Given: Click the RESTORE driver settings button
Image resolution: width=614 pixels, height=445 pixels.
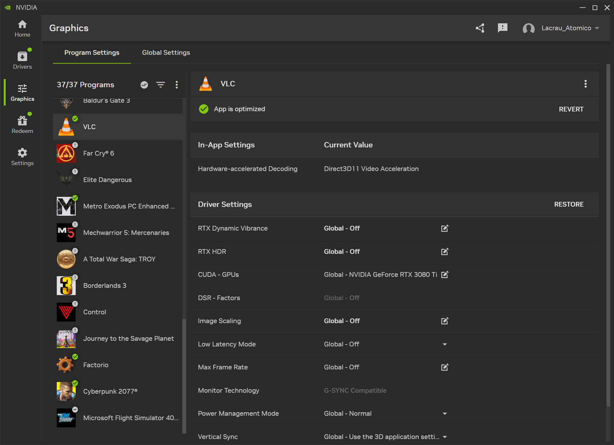Looking at the screenshot, I should tap(569, 204).
